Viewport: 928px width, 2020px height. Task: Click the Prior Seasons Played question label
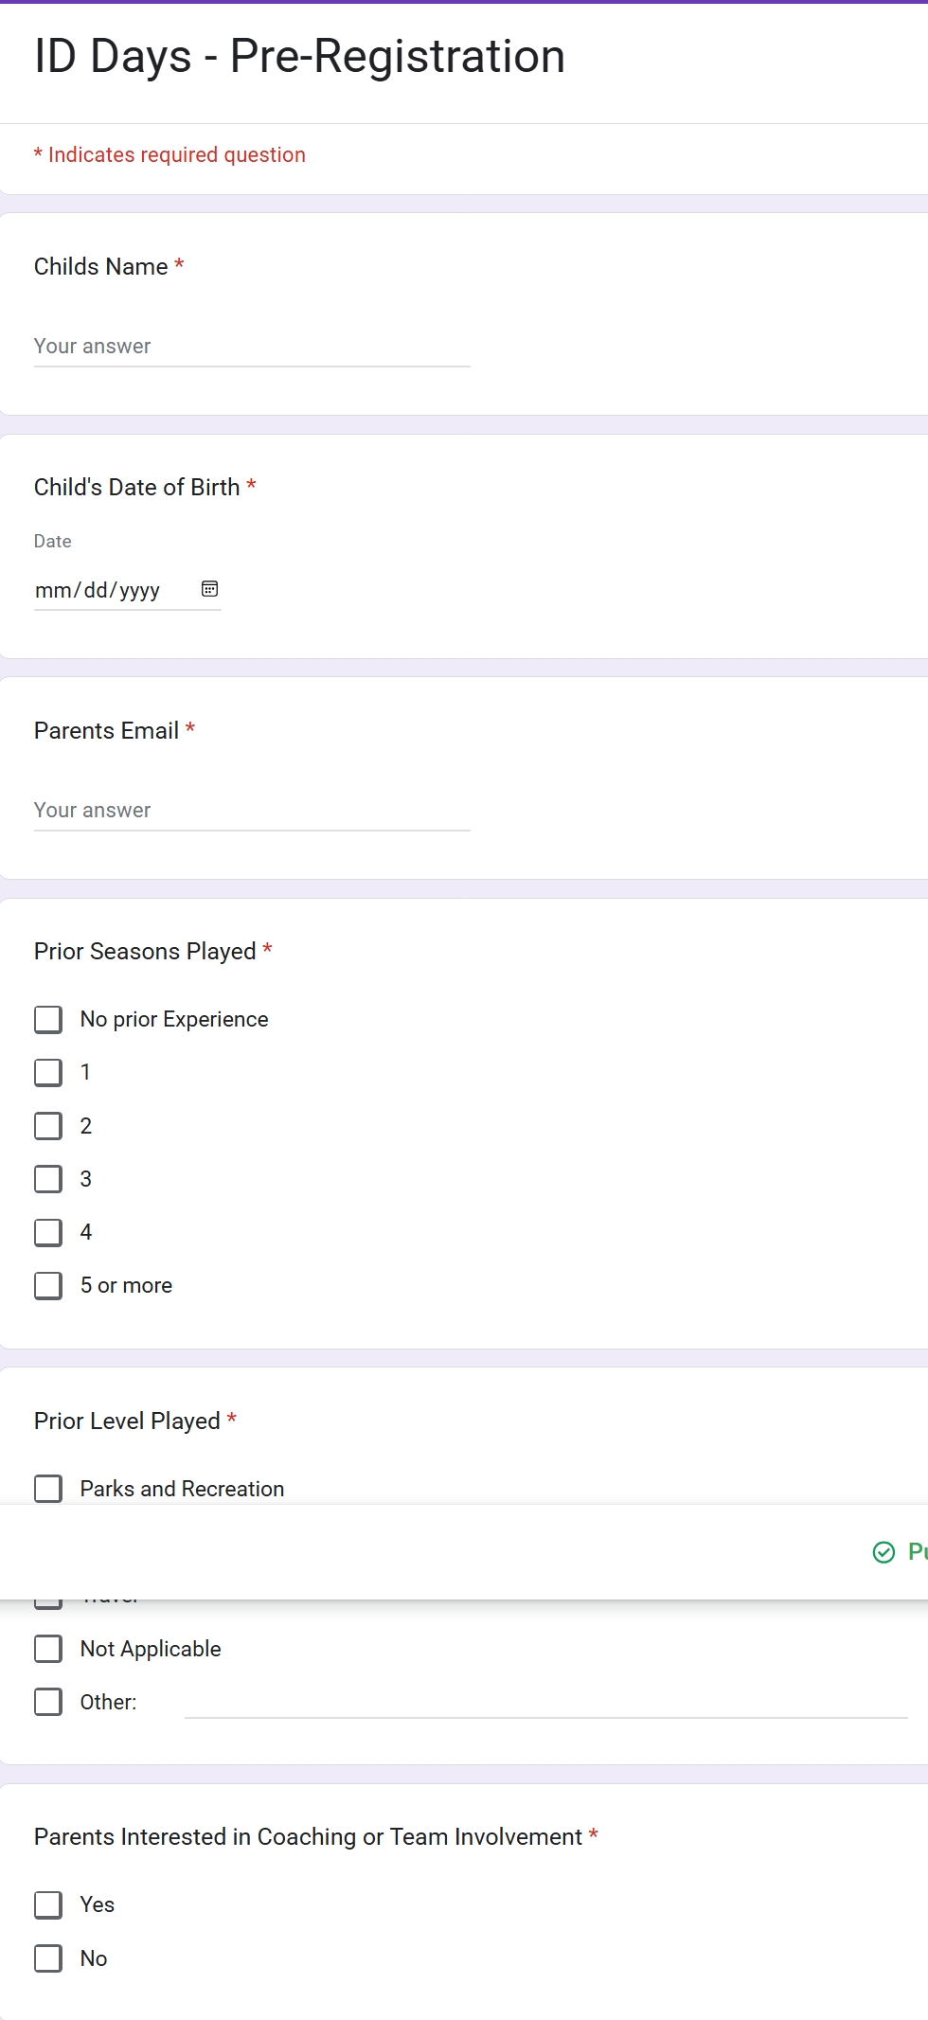tap(145, 951)
